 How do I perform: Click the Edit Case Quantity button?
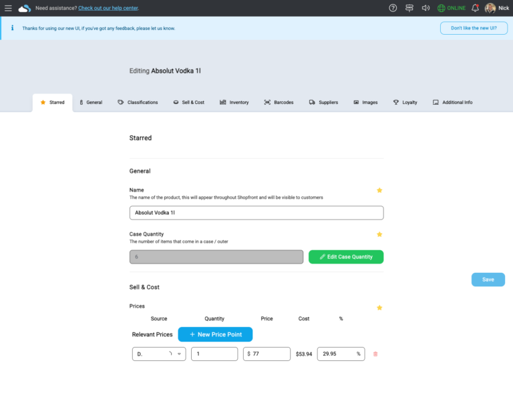click(x=345, y=257)
